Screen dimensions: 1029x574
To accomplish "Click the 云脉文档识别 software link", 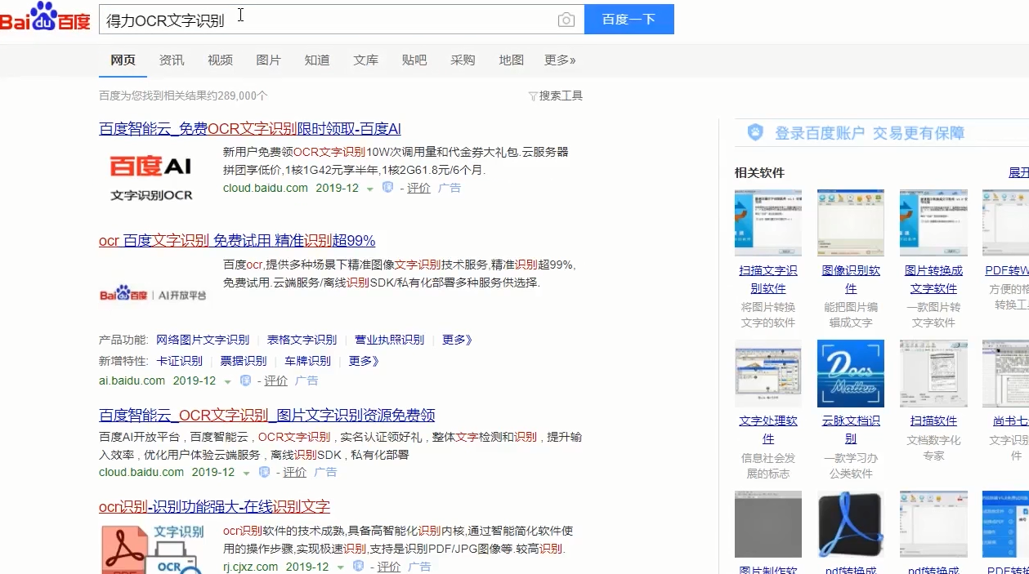I will coord(851,429).
